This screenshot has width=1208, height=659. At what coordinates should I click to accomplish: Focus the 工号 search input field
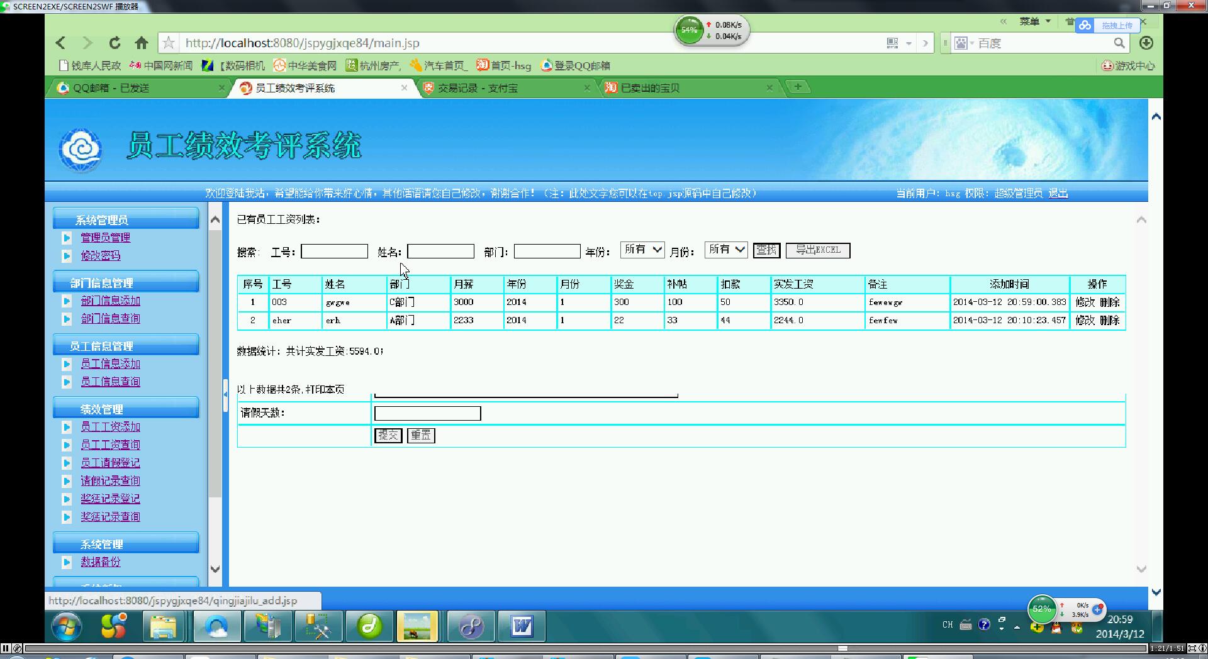(x=334, y=252)
